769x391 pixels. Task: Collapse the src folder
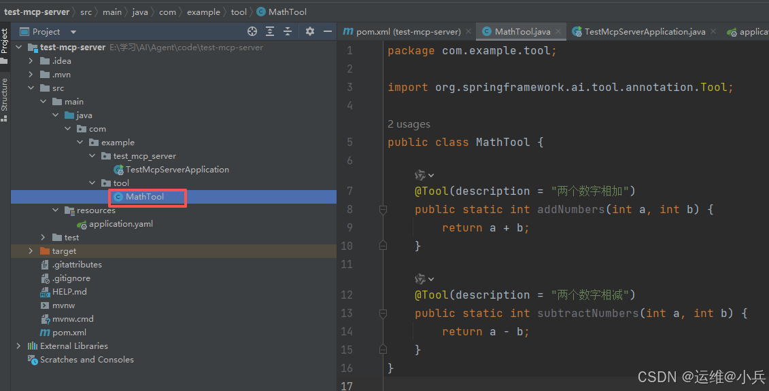coord(31,88)
